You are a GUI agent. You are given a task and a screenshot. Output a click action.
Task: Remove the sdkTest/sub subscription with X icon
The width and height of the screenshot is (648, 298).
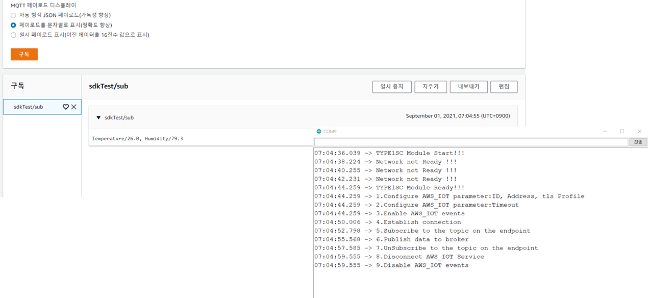[74, 107]
